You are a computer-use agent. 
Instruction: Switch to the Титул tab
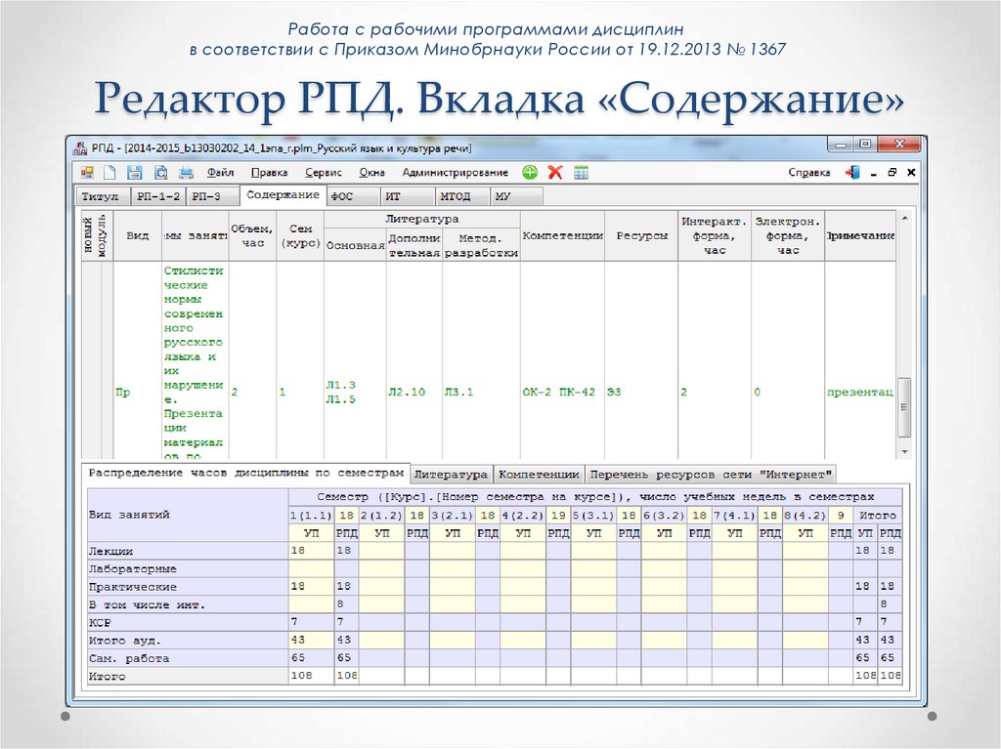102,195
